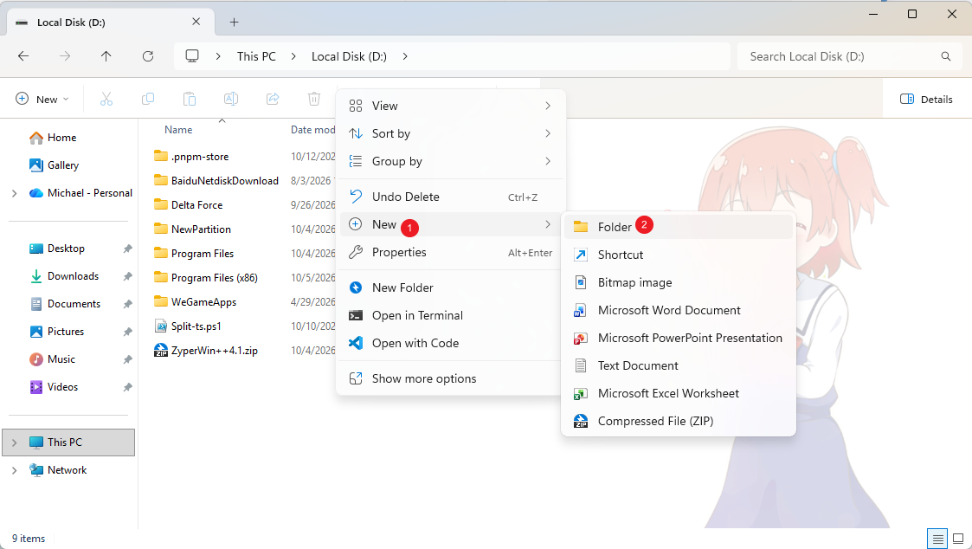Open chevron after This PC breadcrumb
The width and height of the screenshot is (972, 549).
click(x=293, y=56)
